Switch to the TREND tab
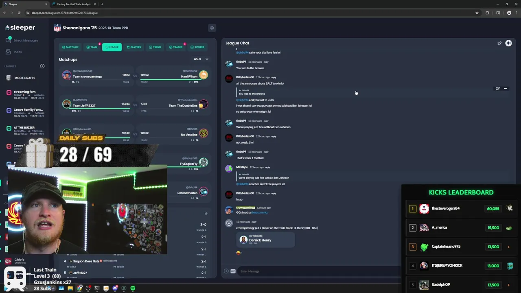 coord(155,47)
